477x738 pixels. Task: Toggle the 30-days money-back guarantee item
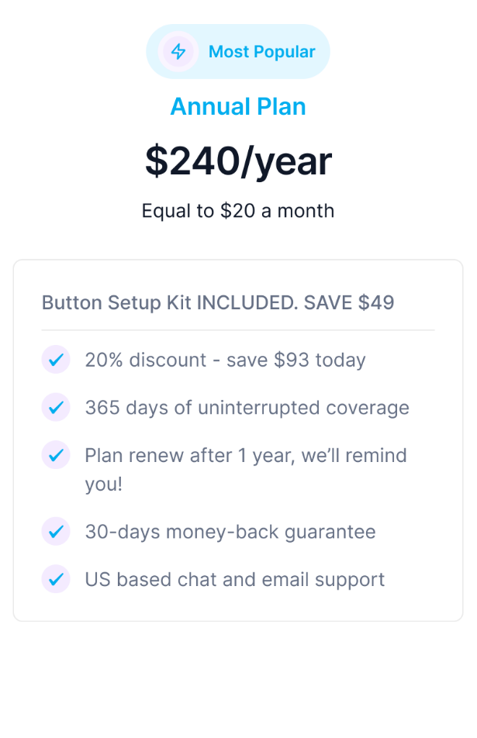tap(230, 532)
